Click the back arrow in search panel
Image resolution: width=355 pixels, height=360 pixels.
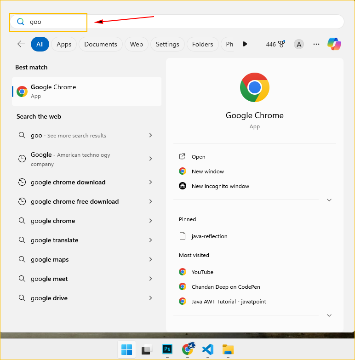21,44
